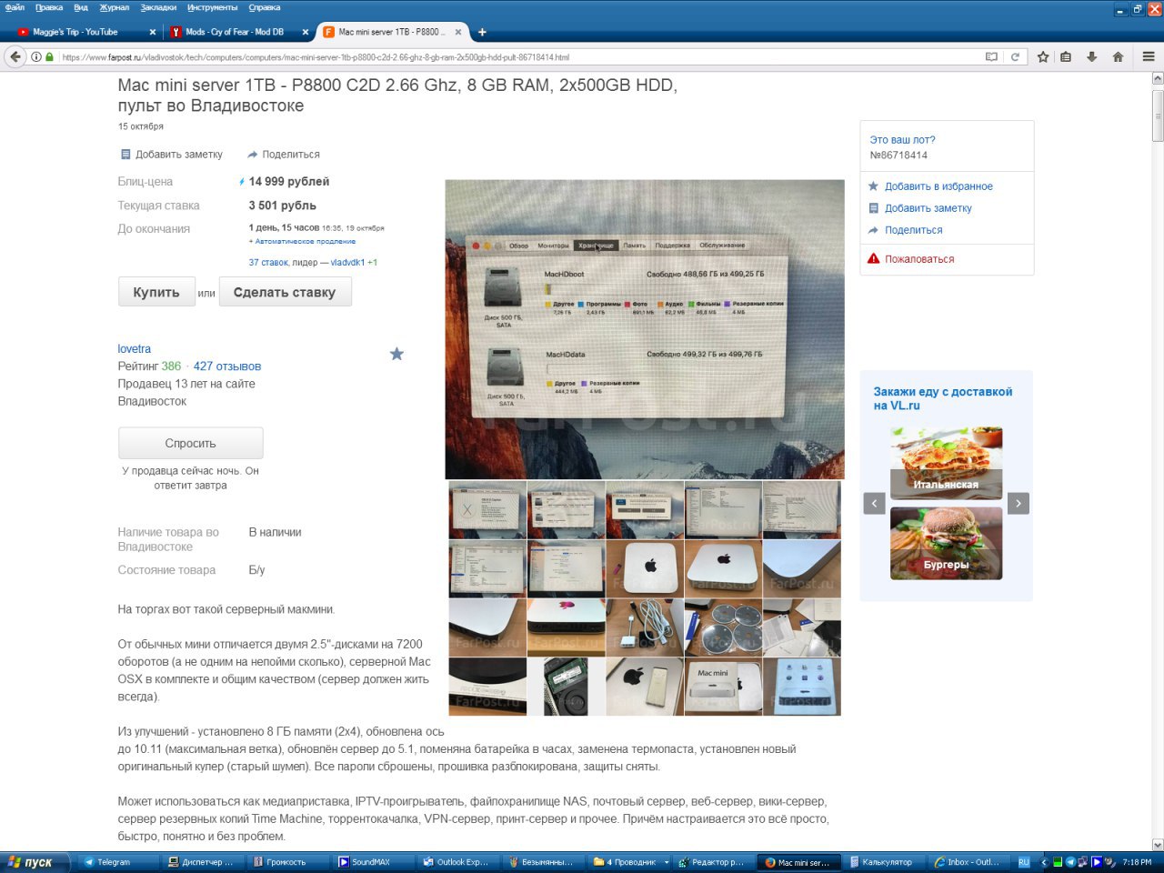The width and height of the screenshot is (1164, 873).
Task: Expand the 4 Проводник taskbar group arrow
Action: pyautogui.click(x=667, y=862)
